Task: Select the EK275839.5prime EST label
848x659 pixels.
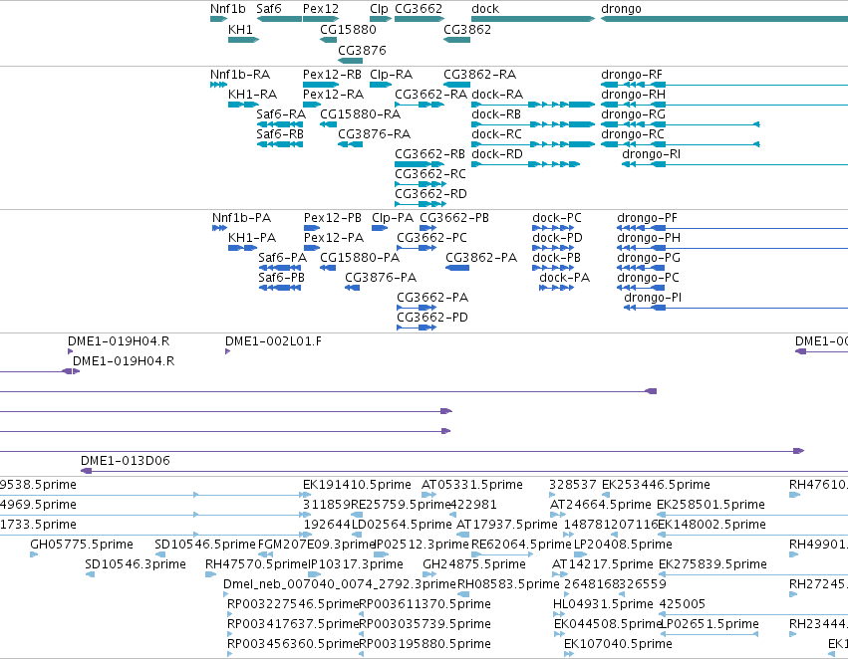Action: click(x=712, y=564)
